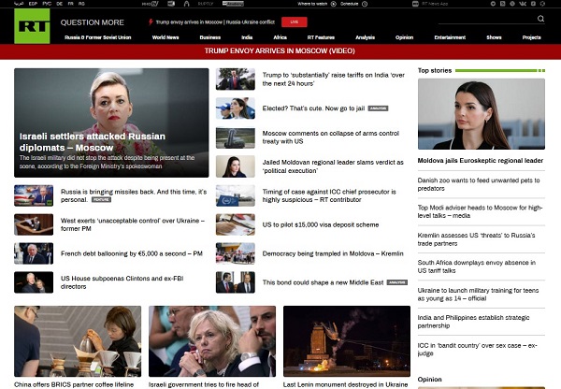Viewport: 561px width, 389px height.
Task: Switch to the RS language edition
Action: [81, 4]
